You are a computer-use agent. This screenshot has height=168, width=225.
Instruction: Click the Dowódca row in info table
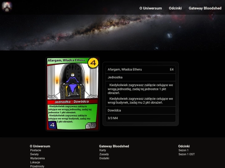(140, 110)
